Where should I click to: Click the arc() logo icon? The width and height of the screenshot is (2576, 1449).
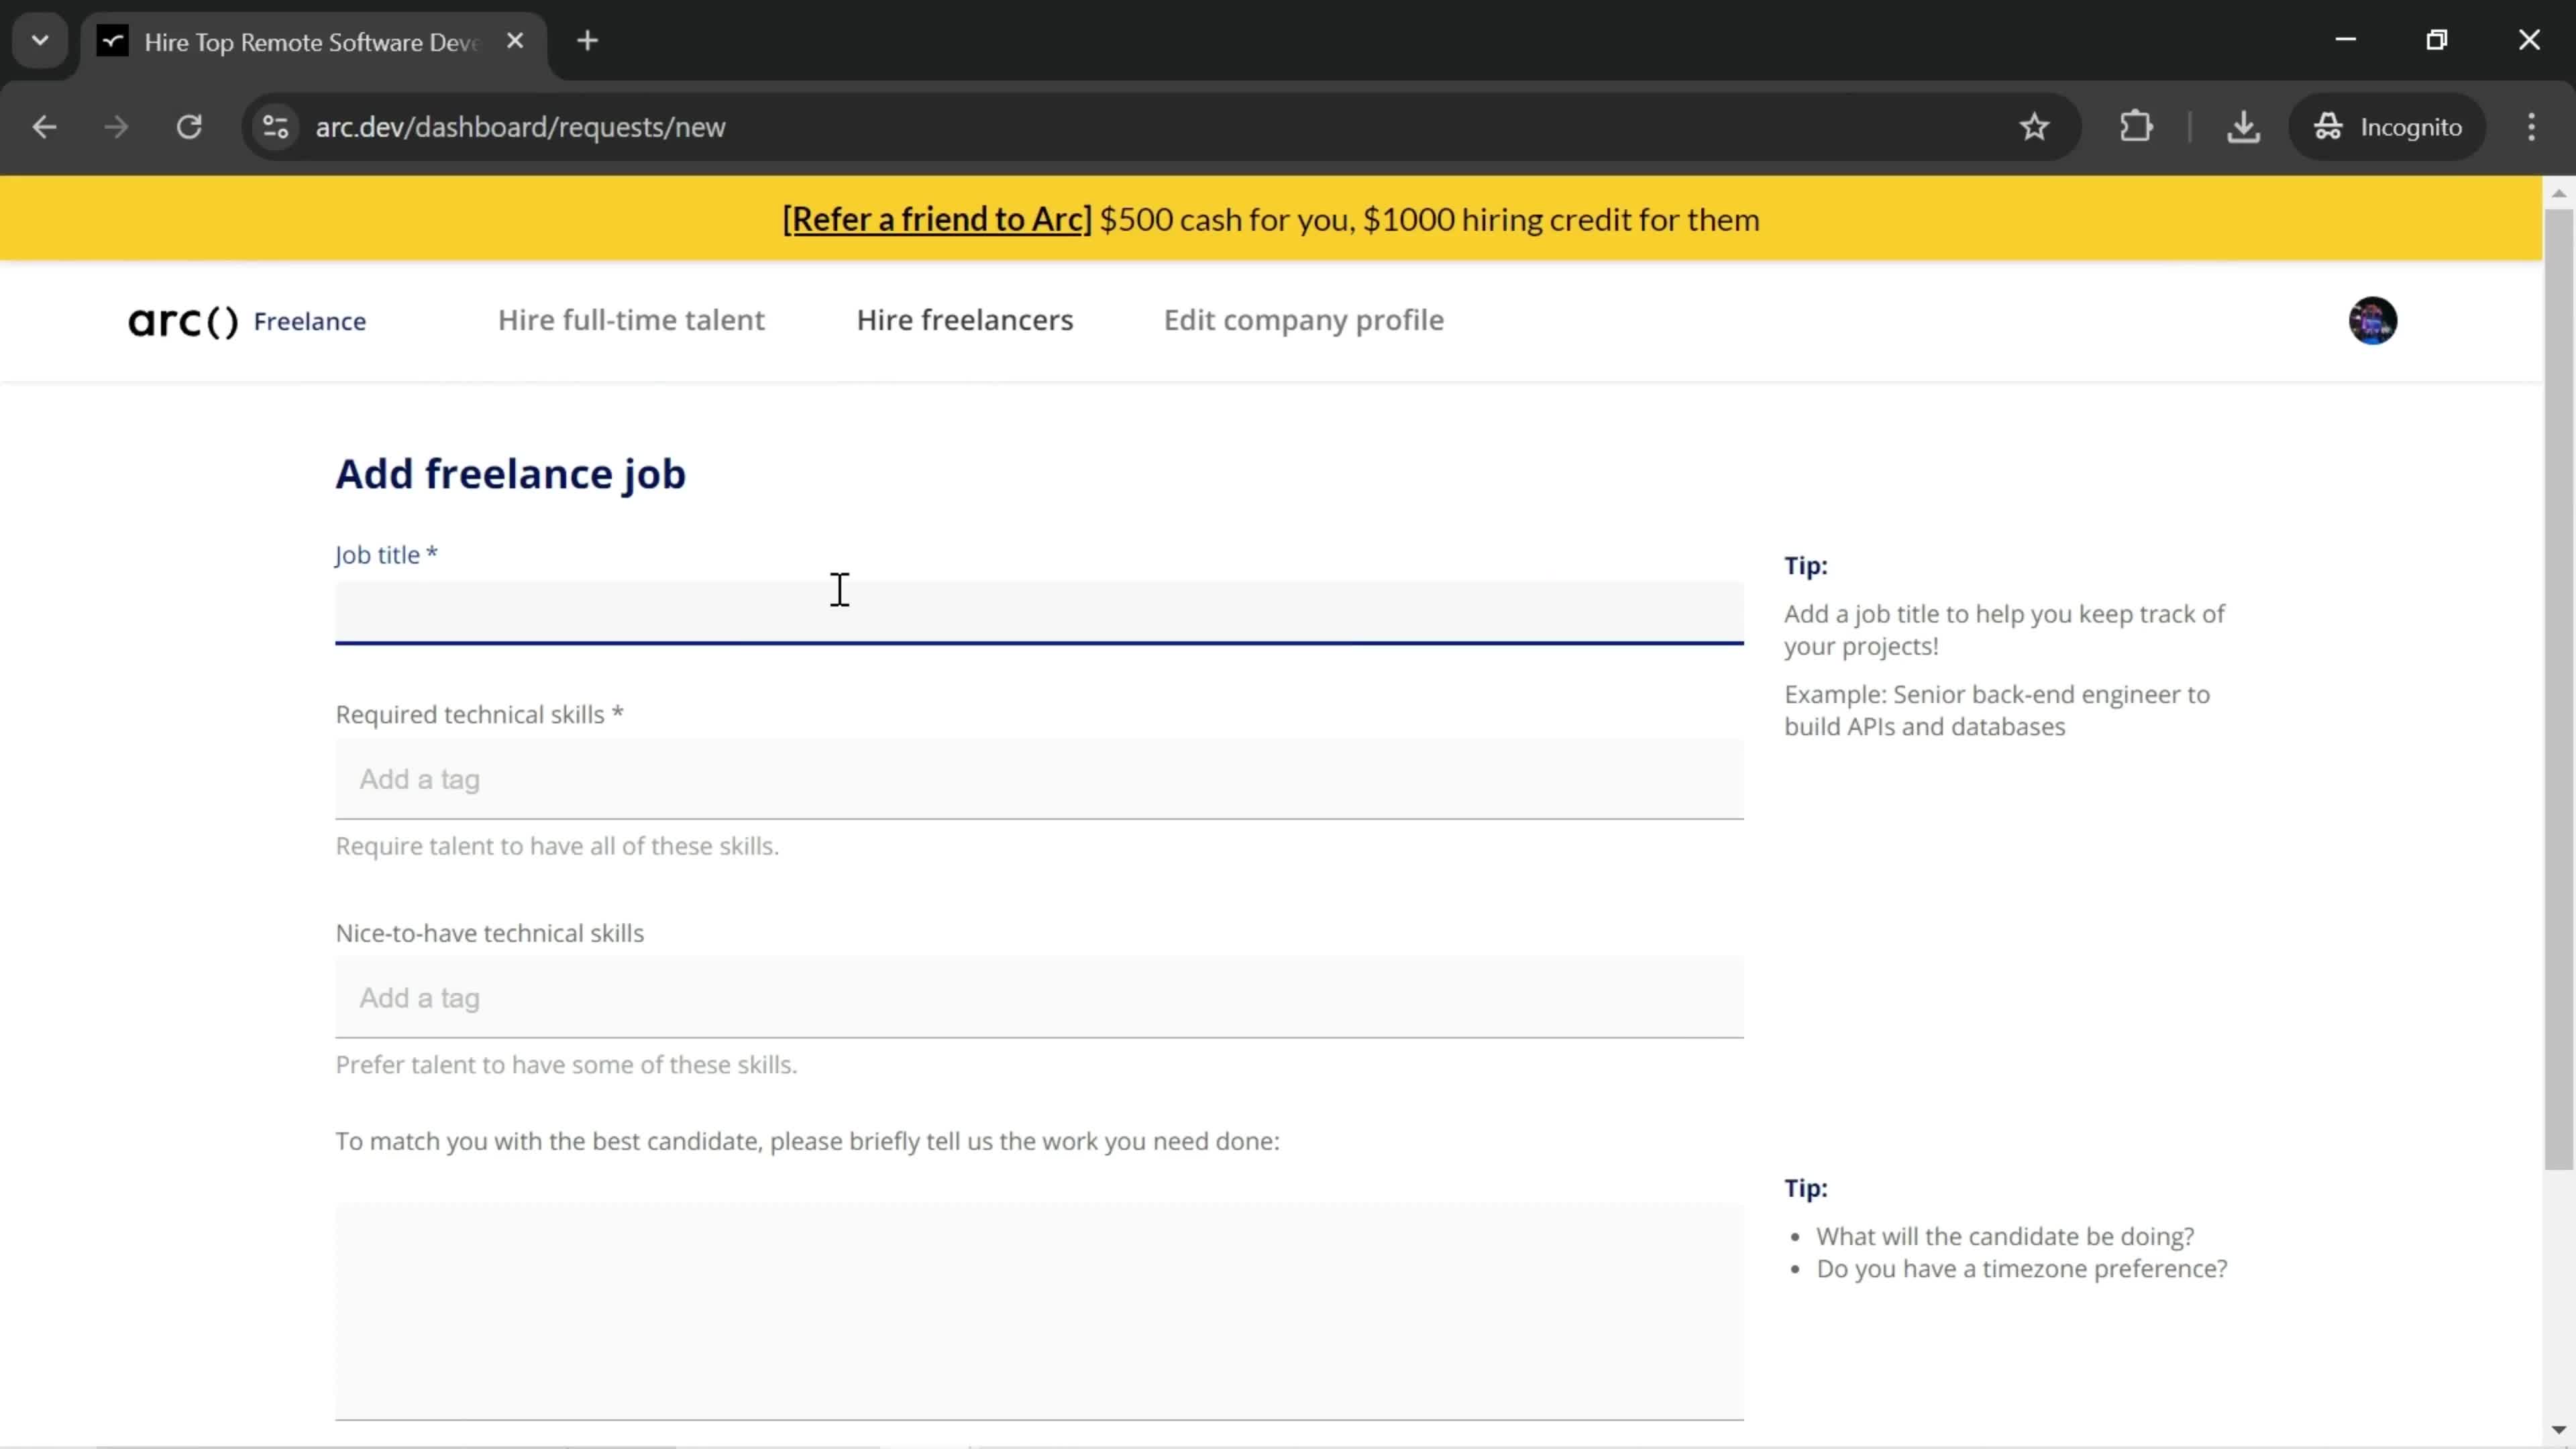click(182, 320)
